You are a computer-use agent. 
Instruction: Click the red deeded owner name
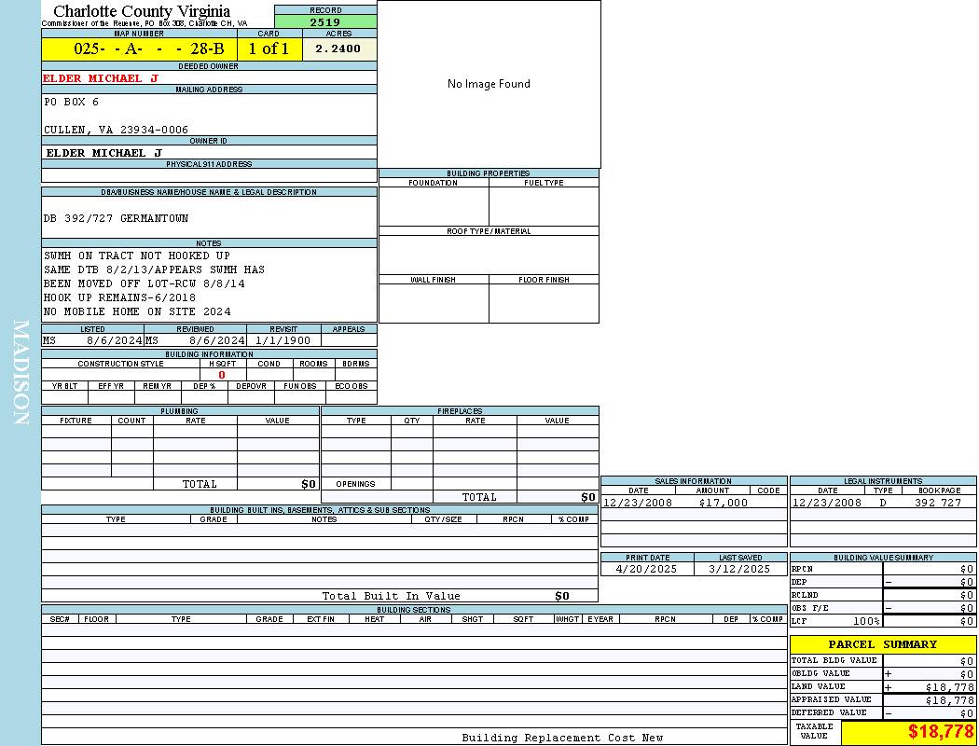[x=101, y=78]
